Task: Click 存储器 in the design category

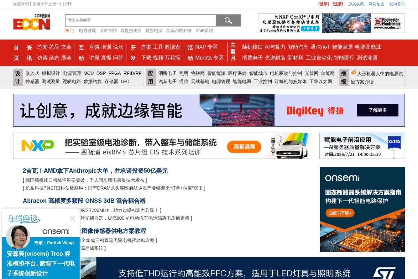Action: pos(111,82)
